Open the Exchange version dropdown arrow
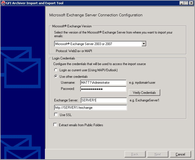 [x=144, y=44]
